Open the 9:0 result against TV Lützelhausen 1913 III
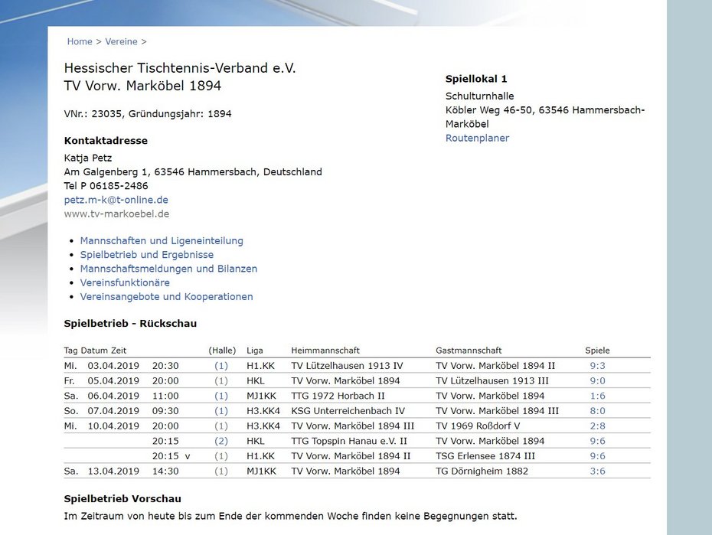 point(598,380)
